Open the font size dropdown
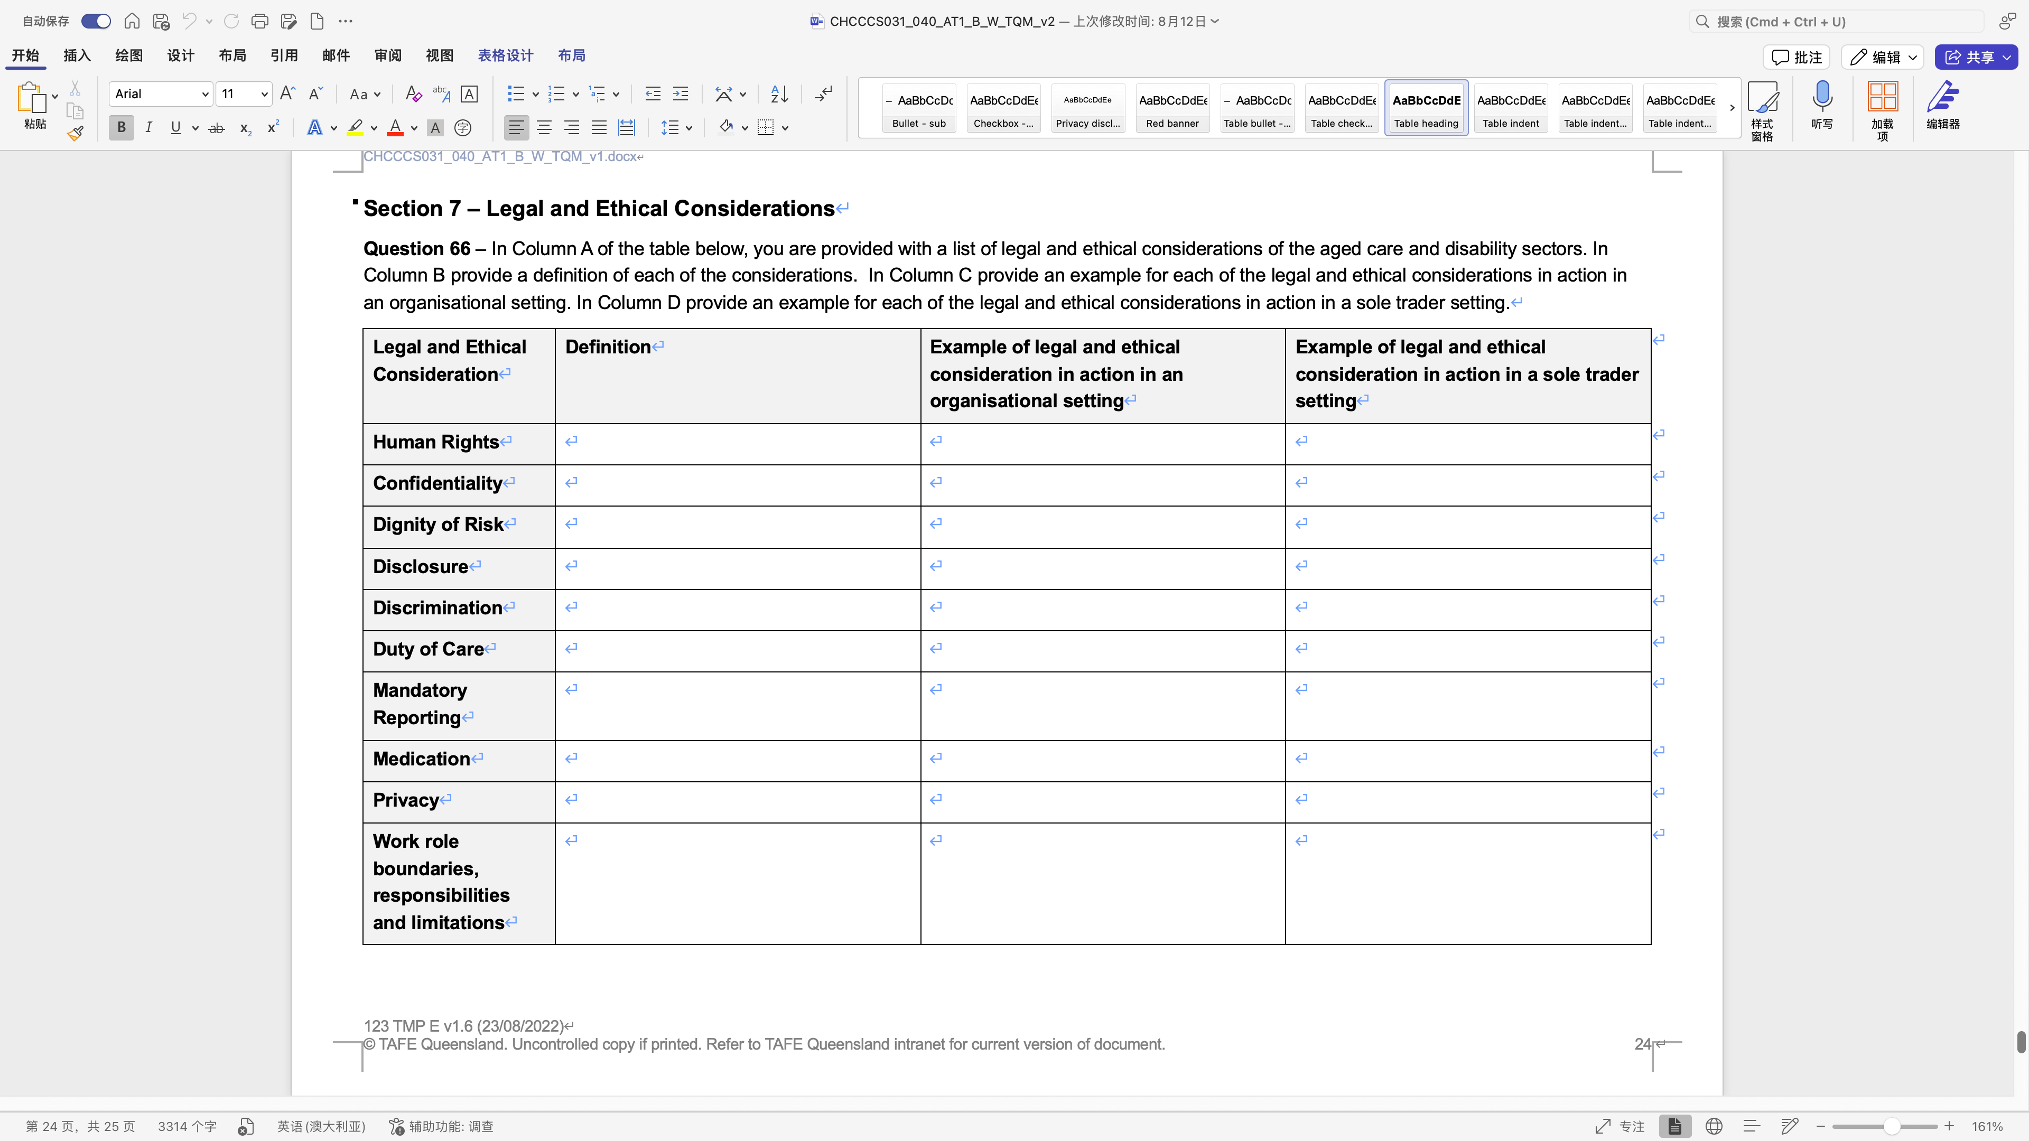 (264, 95)
